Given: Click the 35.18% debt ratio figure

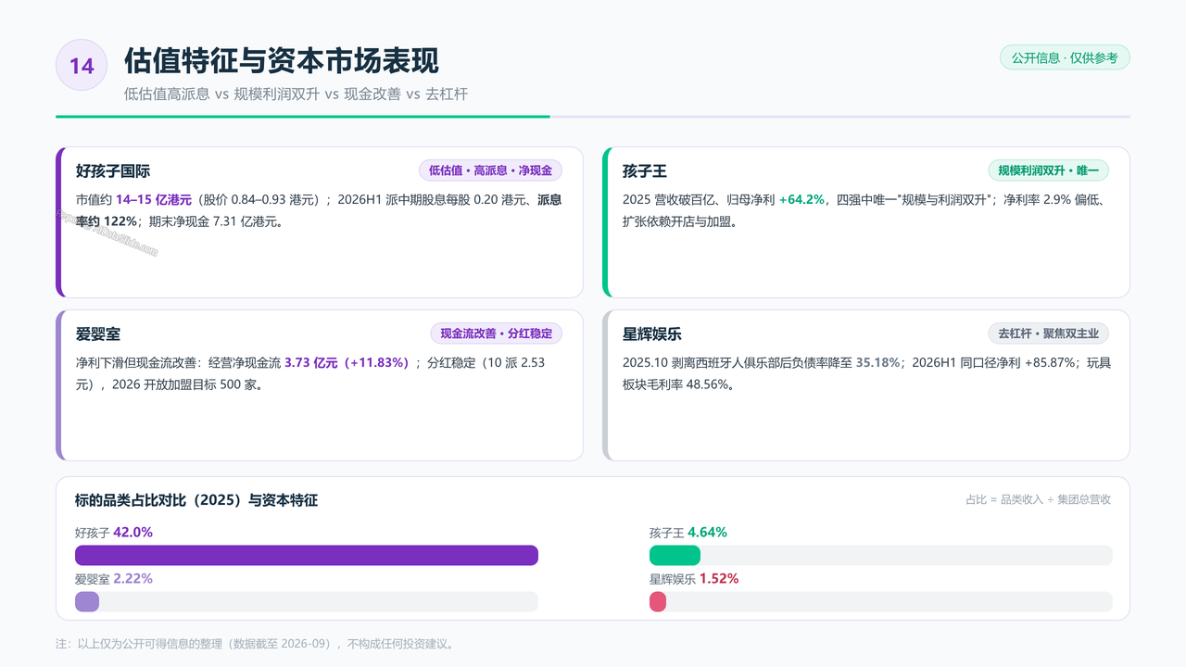Looking at the screenshot, I should 877,362.
